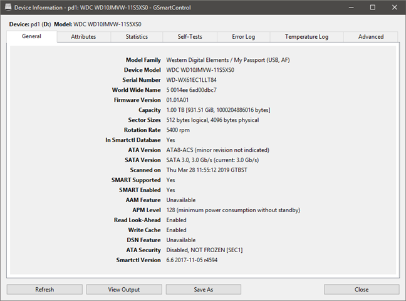This screenshot has width=406, height=301.
Task: Click the Close button at bottom right
Action: 361,290
